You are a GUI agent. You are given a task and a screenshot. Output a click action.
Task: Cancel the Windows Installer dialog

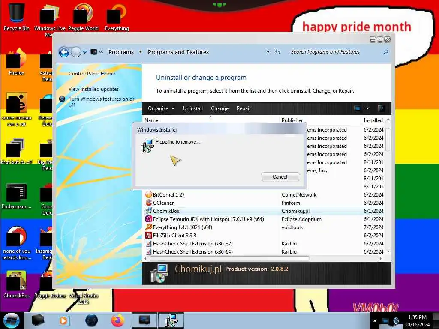pos(280,177)
